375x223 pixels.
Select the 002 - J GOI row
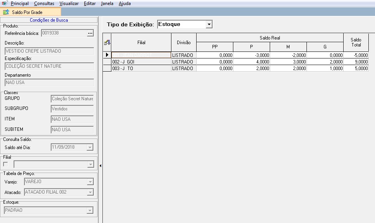[141, 62]
